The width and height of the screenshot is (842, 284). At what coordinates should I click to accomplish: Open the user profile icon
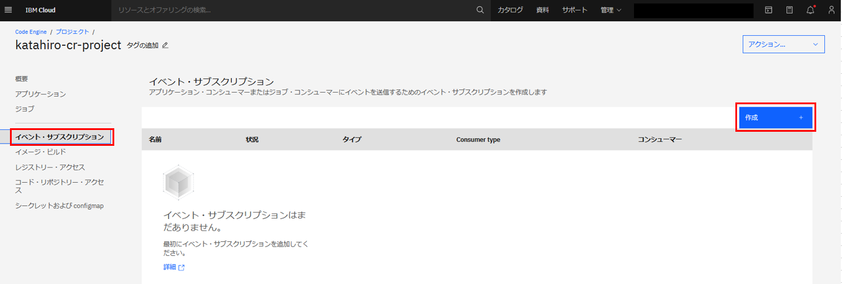[831, 10]
